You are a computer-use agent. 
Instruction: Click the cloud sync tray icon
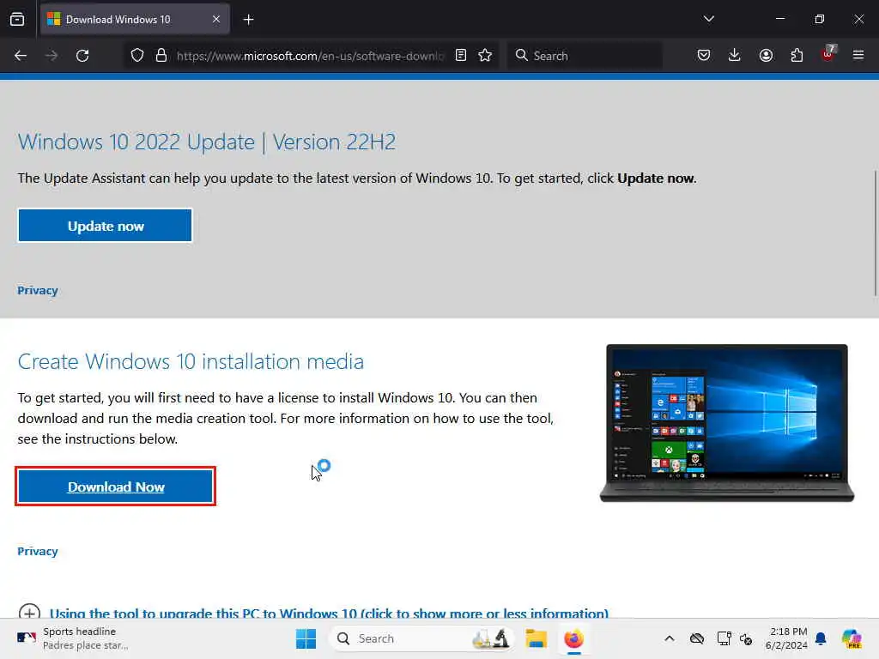(697, 638)
